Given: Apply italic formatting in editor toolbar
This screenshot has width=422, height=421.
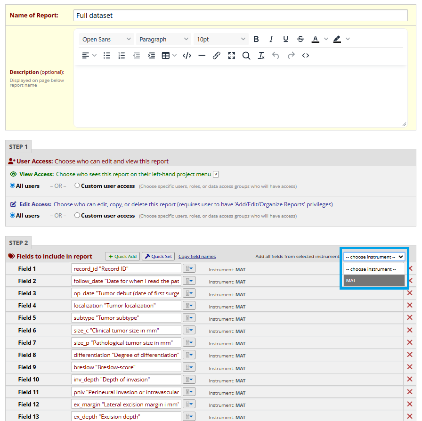Looking at the screenshot, I should click(271, 39).
